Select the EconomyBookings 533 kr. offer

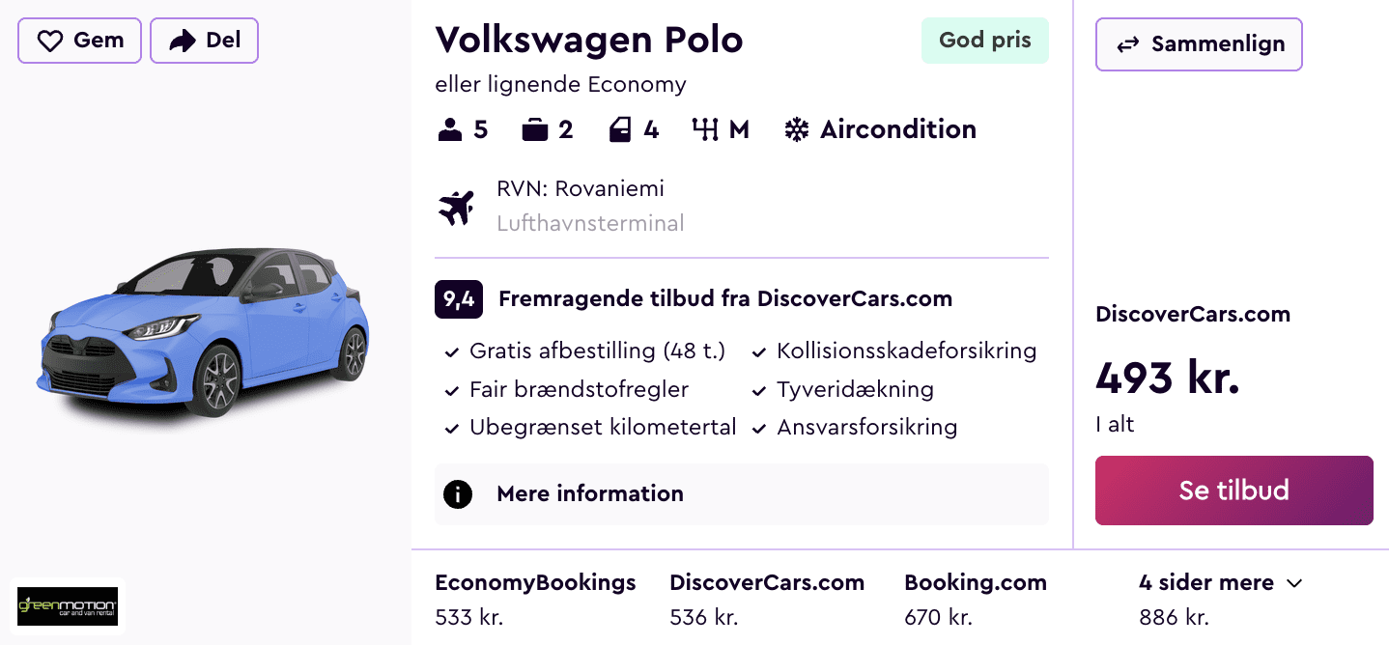535,599
